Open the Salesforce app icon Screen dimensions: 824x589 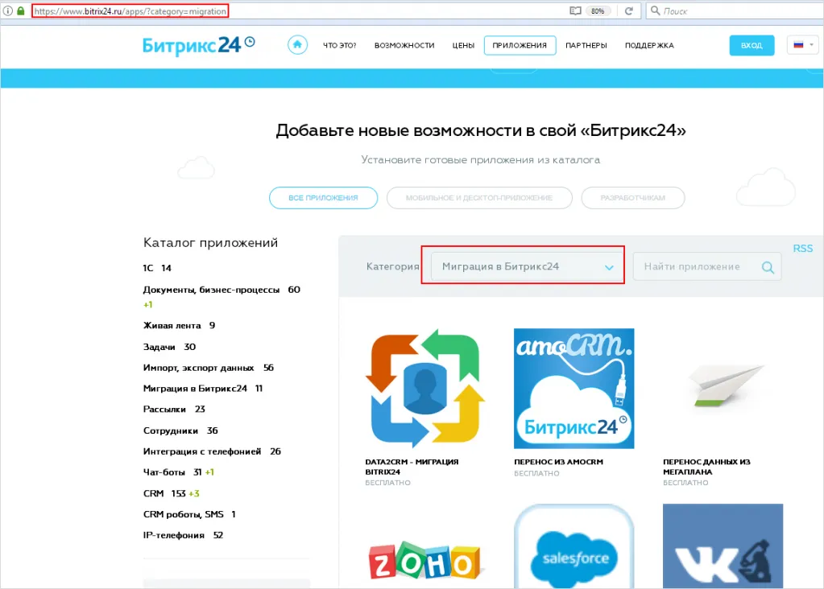[x=573, y=547]
